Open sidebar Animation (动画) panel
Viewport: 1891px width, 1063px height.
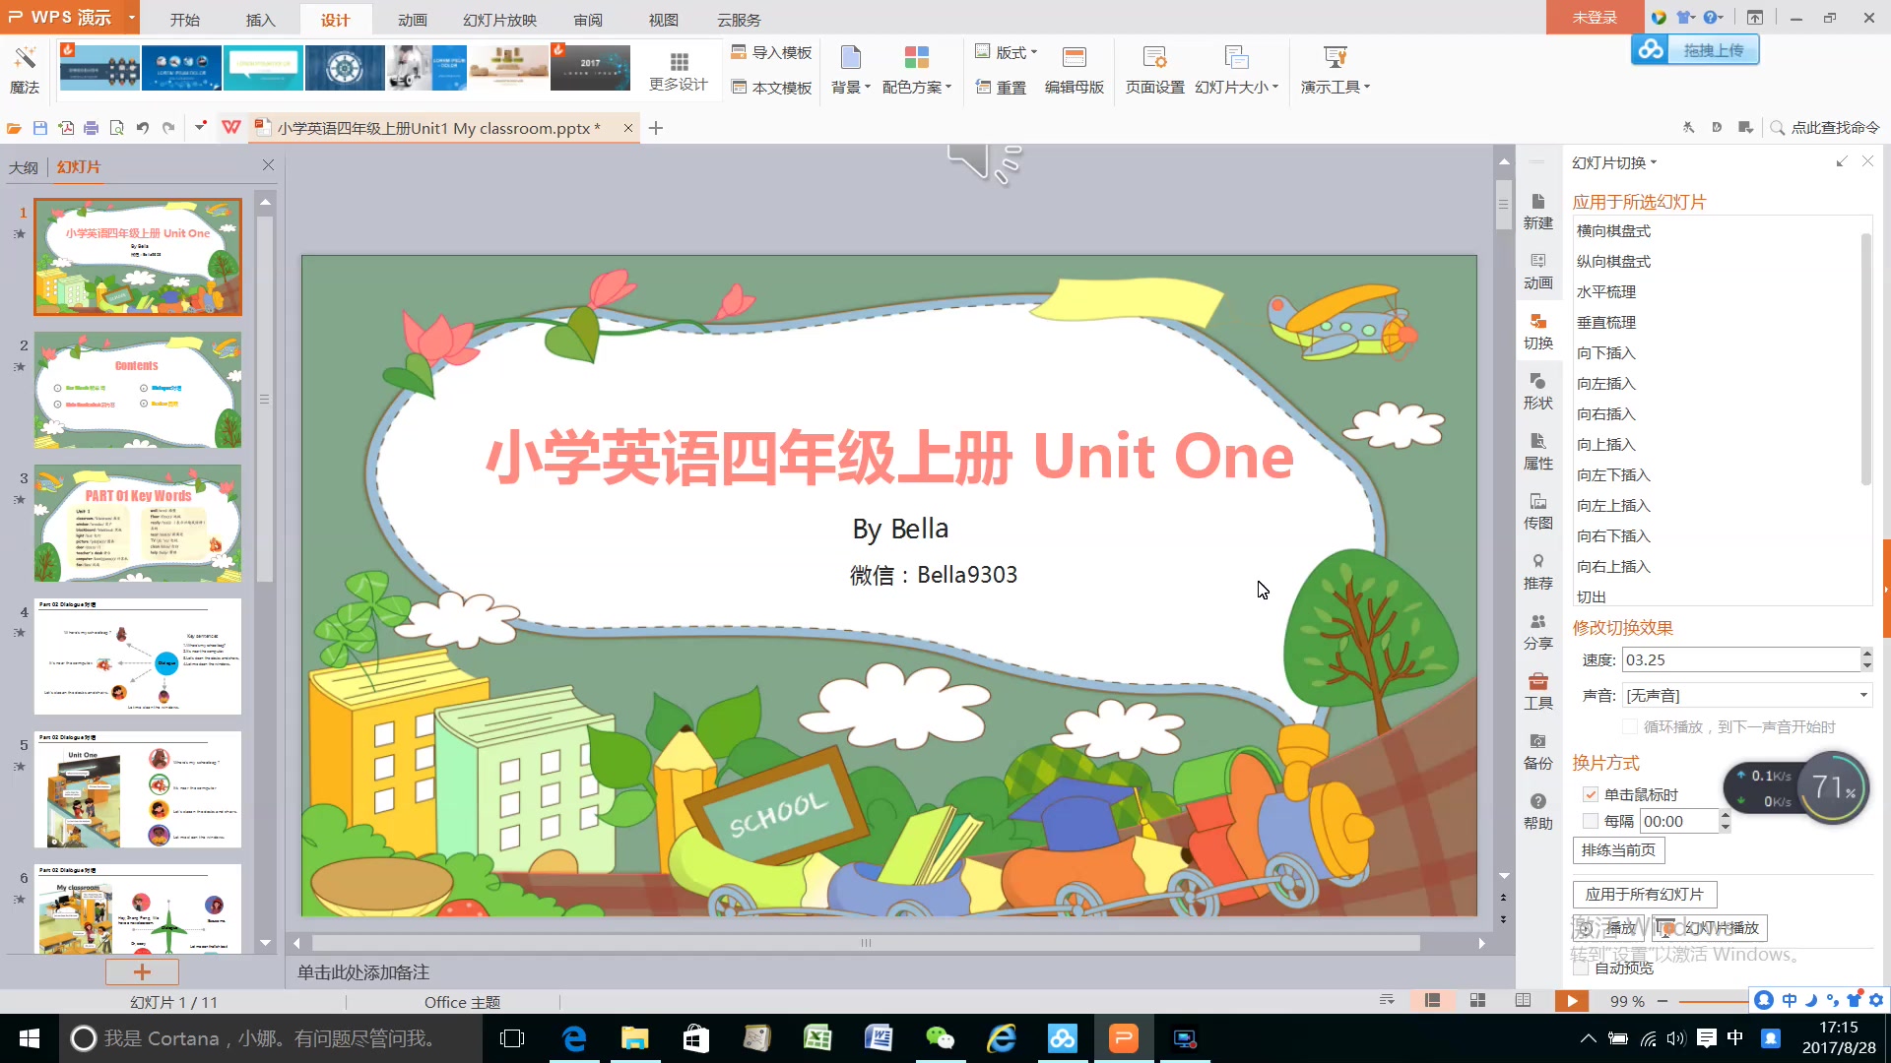coord(1537,272)
